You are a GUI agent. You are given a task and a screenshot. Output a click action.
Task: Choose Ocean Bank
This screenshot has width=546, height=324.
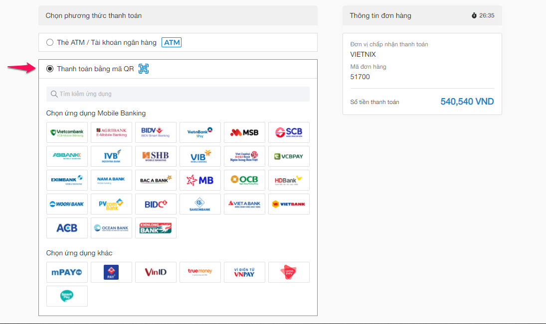(x=111, y=228)
